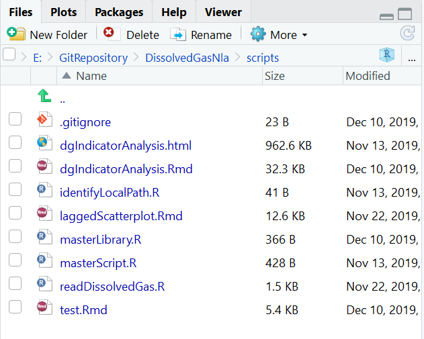This screenshot has width=424, height=339.
Task: Check the laggedScatterplot.Rmd checkbox
Action: pos(15,213)
